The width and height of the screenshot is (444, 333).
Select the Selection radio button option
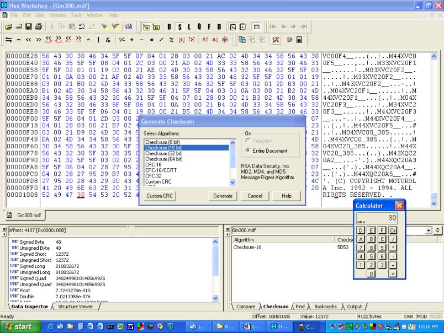pos(248,141)
